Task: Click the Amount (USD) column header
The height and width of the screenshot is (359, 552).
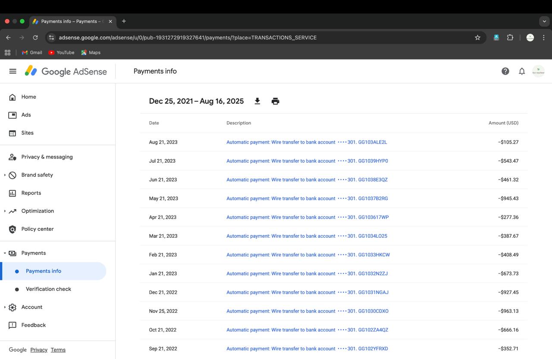Action: click(503, 123)
